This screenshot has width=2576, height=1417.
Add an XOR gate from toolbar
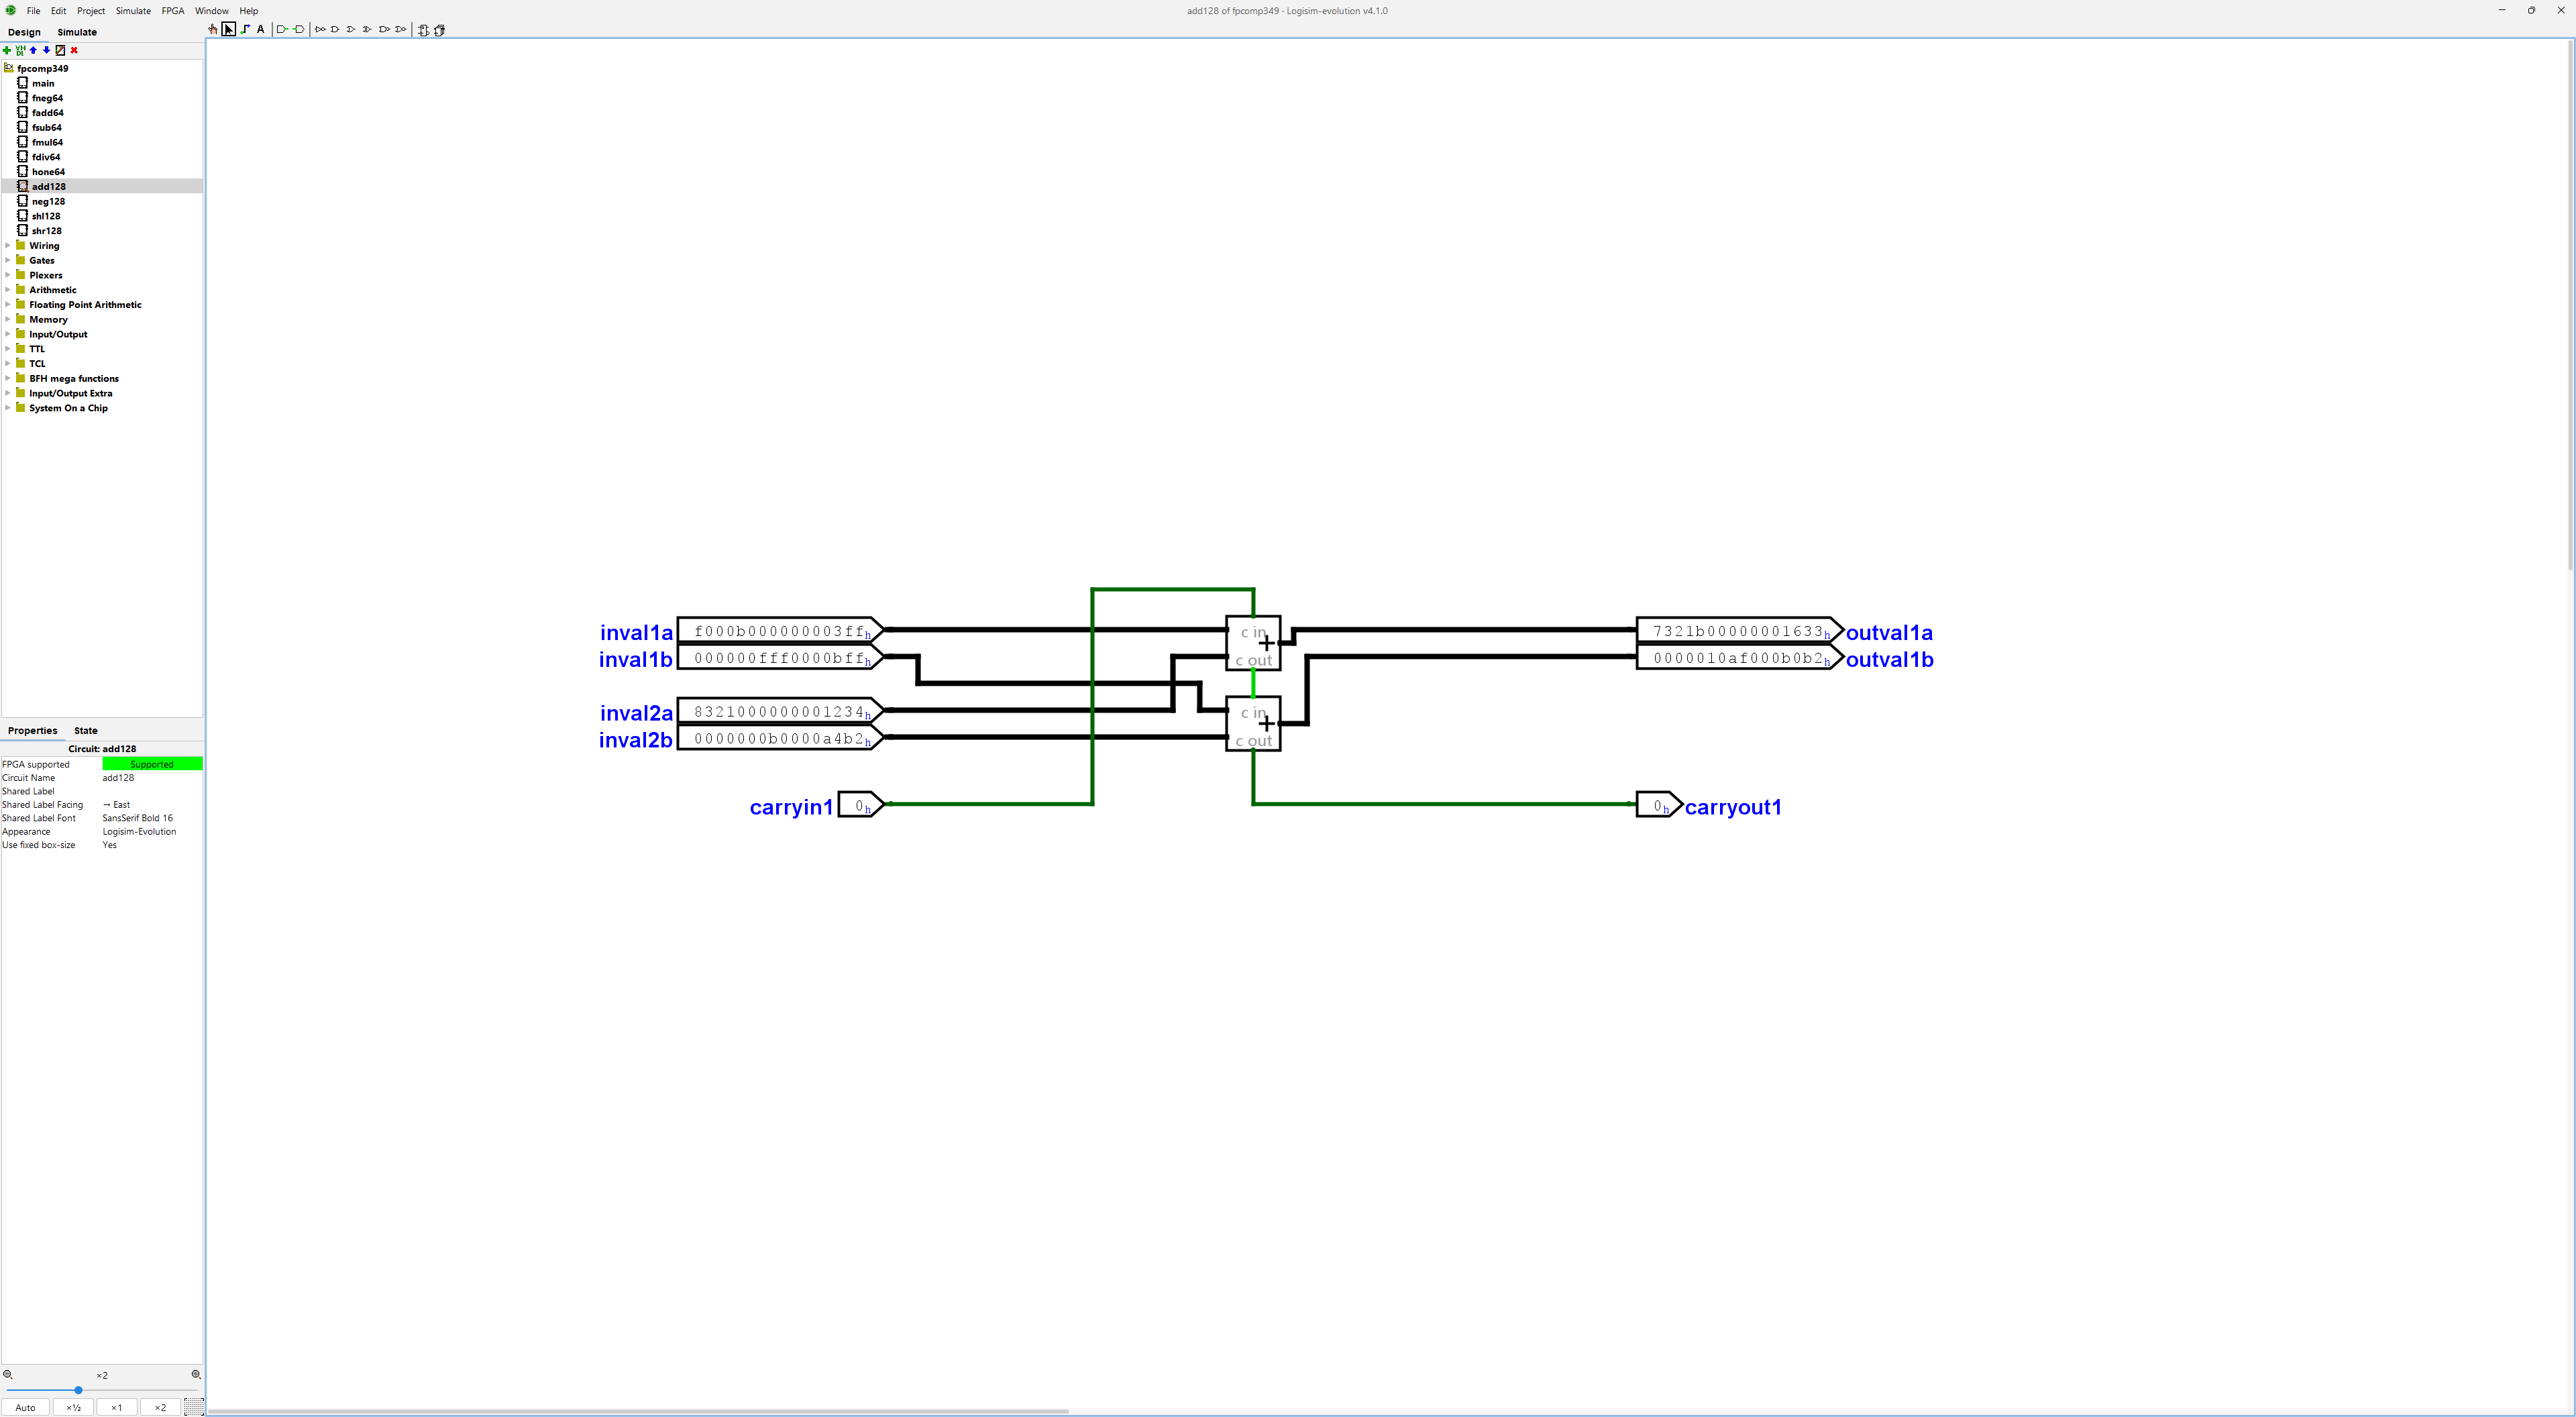(x=367, y=30)
